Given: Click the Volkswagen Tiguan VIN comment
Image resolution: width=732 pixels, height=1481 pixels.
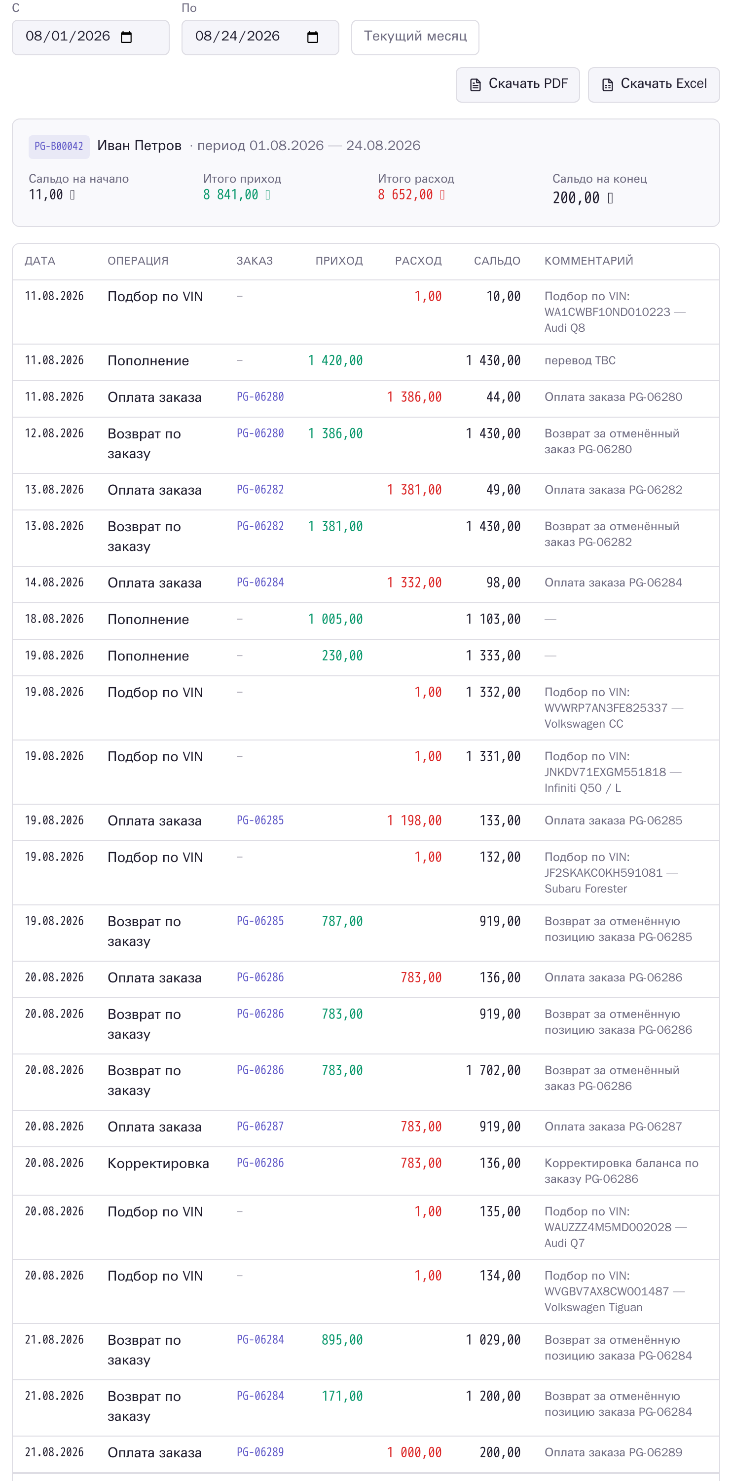Looking at the screenshot, I should [x=614, y=1291].
